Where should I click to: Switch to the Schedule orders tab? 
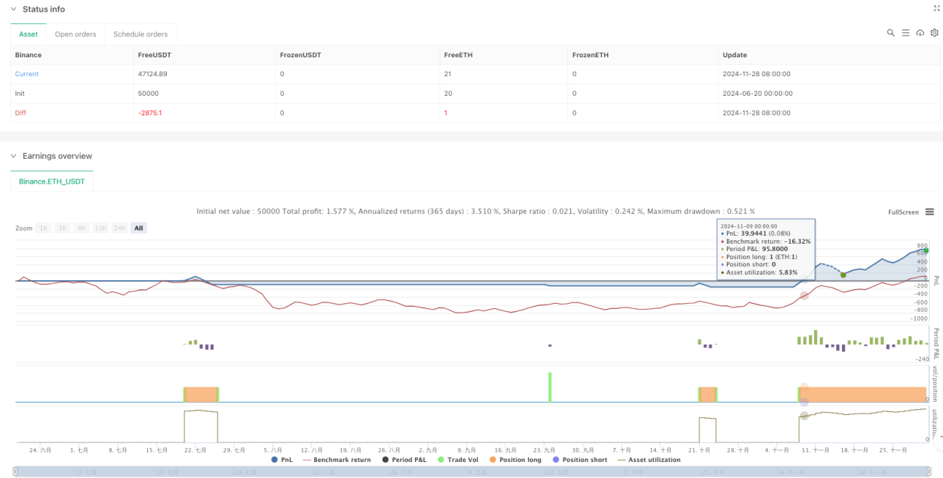point(141,34)
